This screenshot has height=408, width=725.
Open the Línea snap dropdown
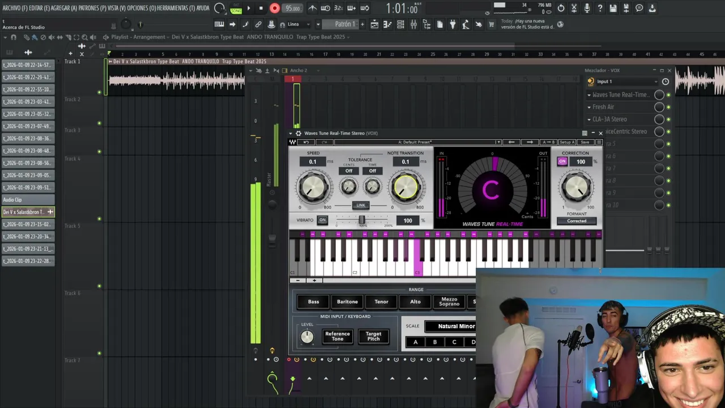point(298,24)
